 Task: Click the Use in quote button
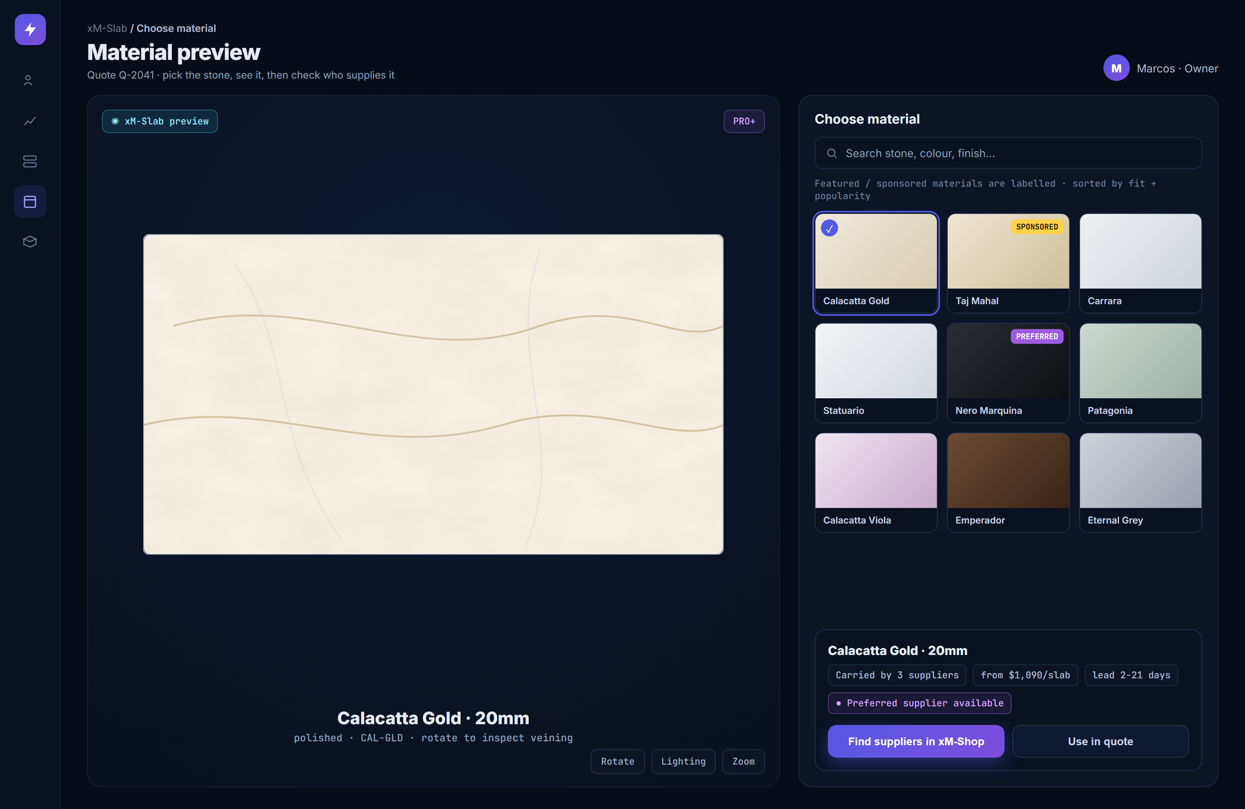click(x=1100, y=741)
